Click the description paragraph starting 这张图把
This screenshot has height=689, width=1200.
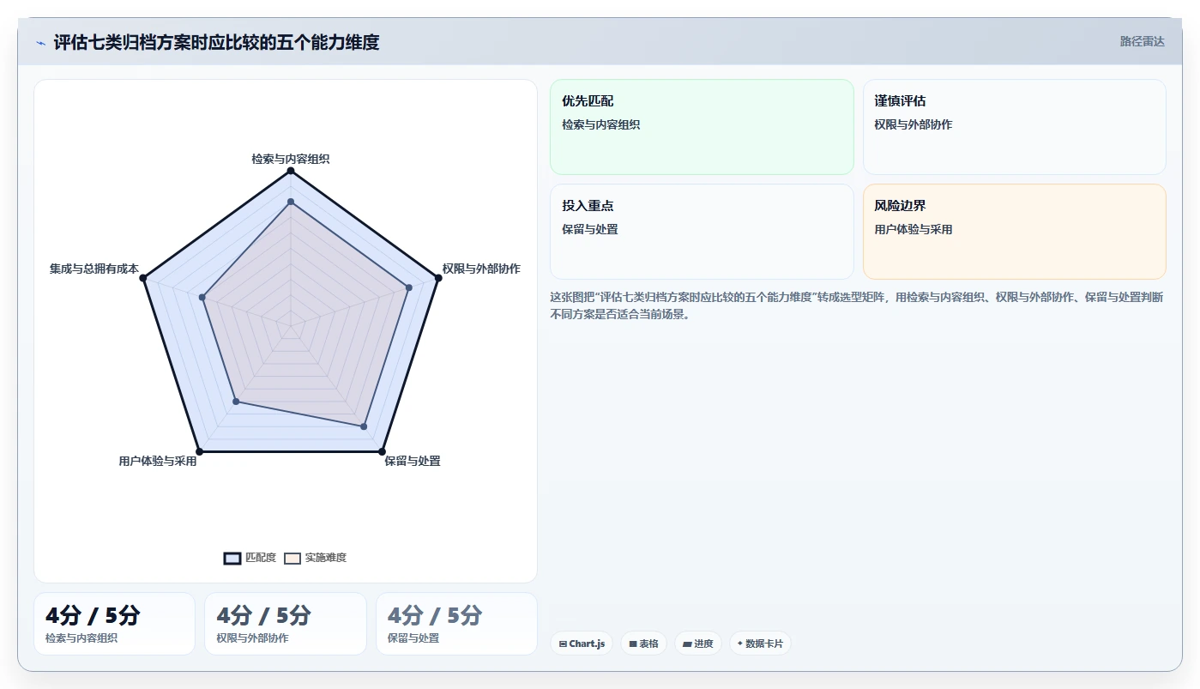pyautogui.click(x=857, y=305)
